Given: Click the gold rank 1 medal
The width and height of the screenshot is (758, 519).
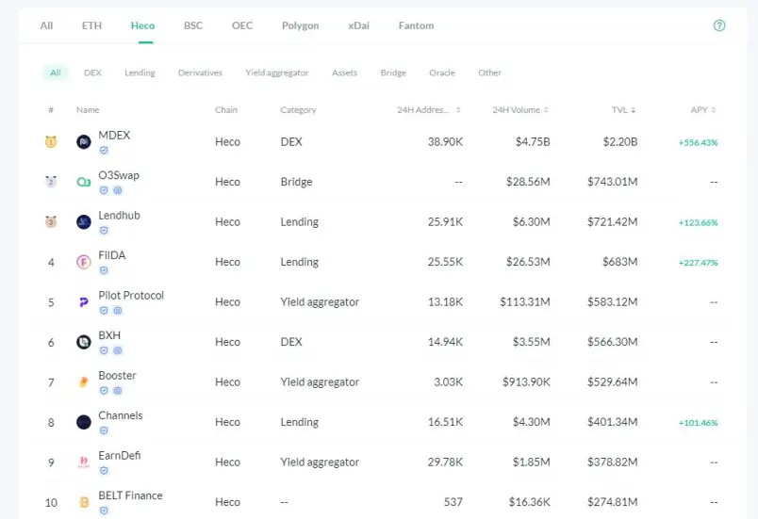Looking at the screenshot, I should point(51,142).
